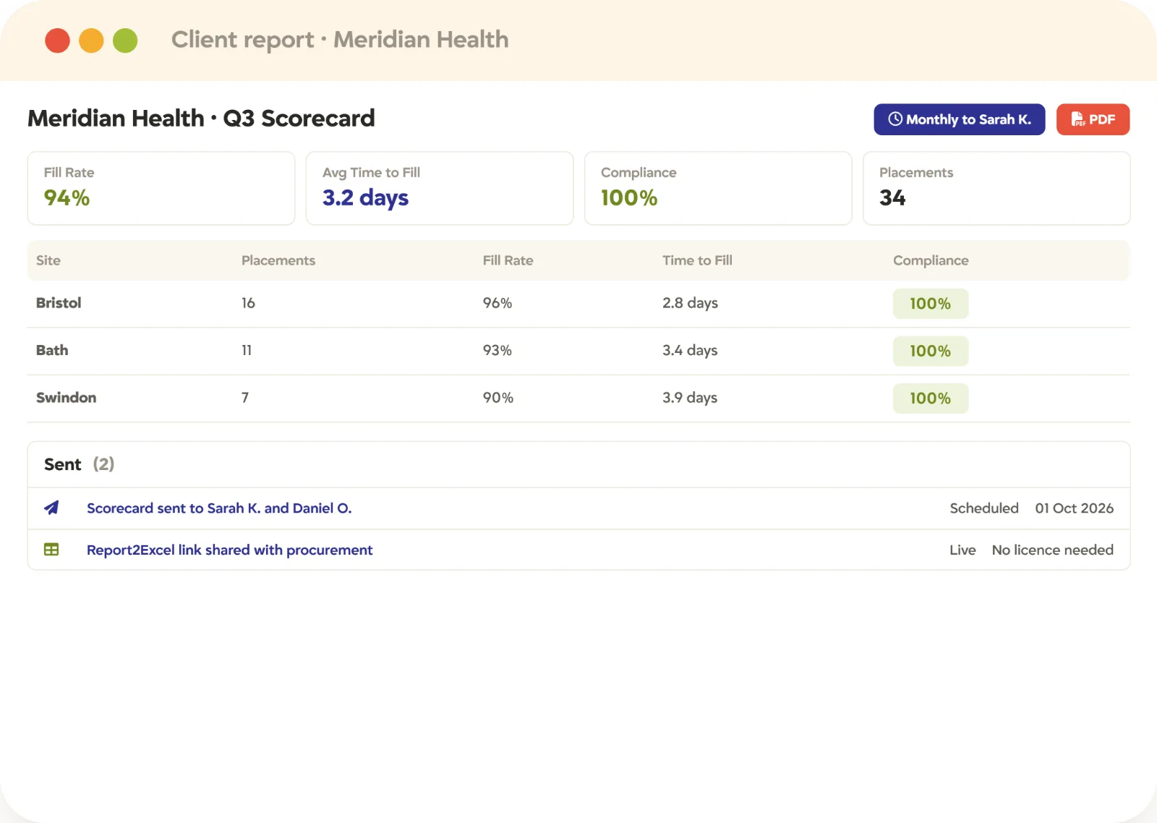This screenshot has height=823, width=1157.
Task: Select the Placements 34 summary card
Action: point(996,188)
